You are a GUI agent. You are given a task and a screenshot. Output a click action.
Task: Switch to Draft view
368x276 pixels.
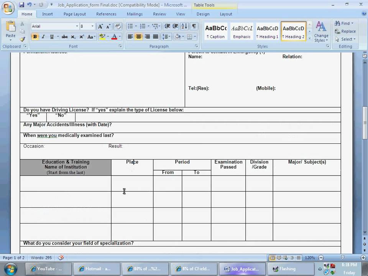pos(299,258)
